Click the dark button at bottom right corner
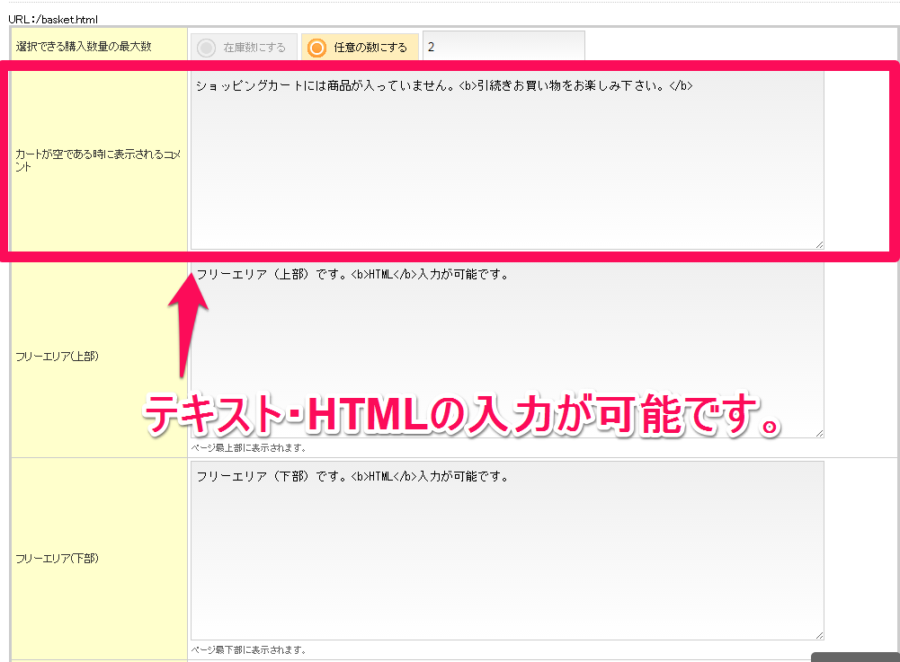This screenshot has width=900, height=662. (854, 657)
